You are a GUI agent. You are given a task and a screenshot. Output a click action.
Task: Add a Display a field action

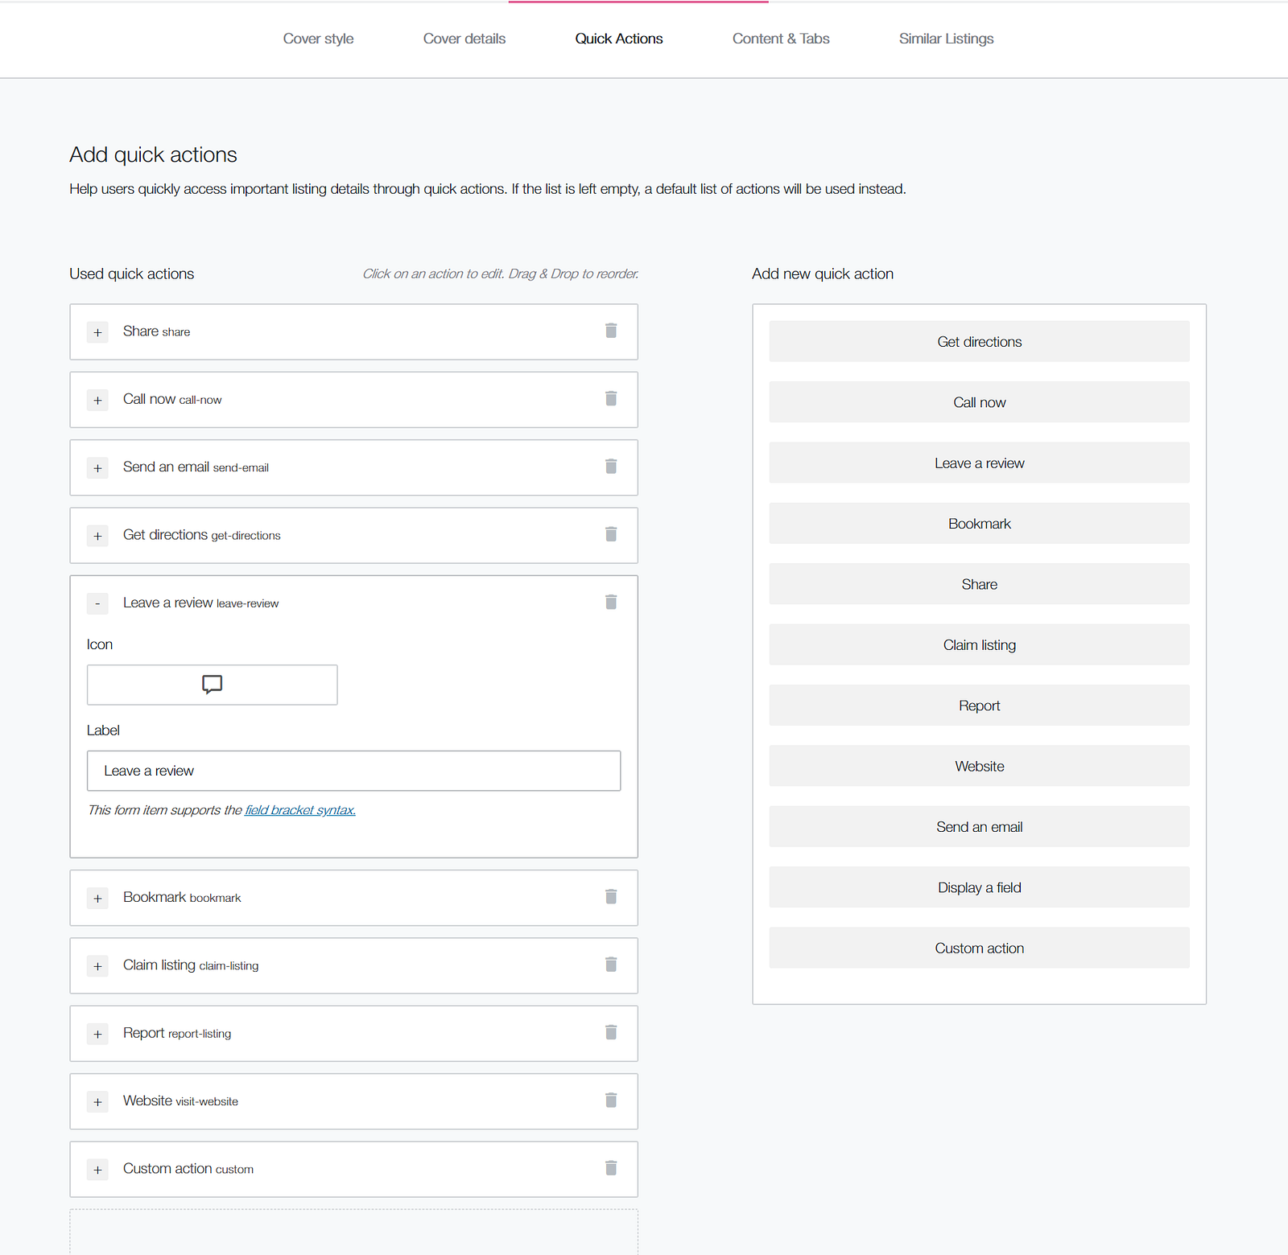tap(979, 887)
